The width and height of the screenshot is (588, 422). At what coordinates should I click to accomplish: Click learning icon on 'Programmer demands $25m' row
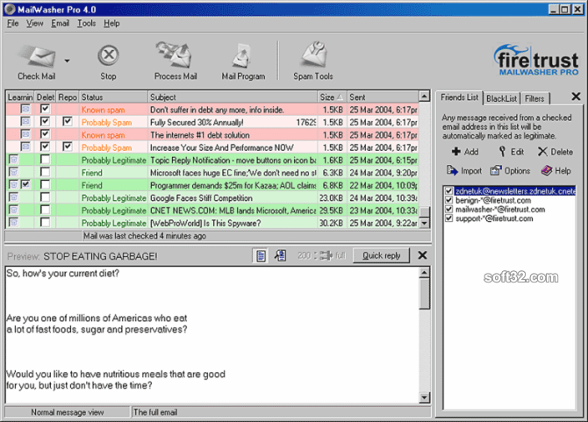point(13,185)
